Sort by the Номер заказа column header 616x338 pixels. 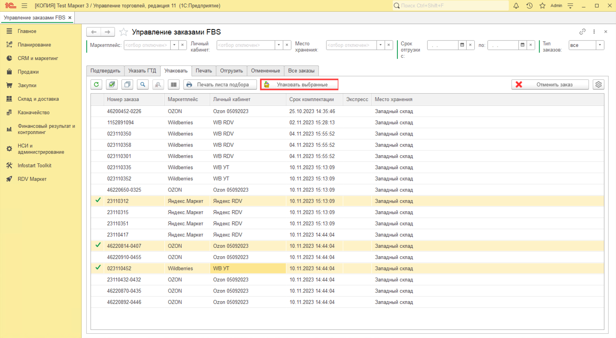pos(134,99)
